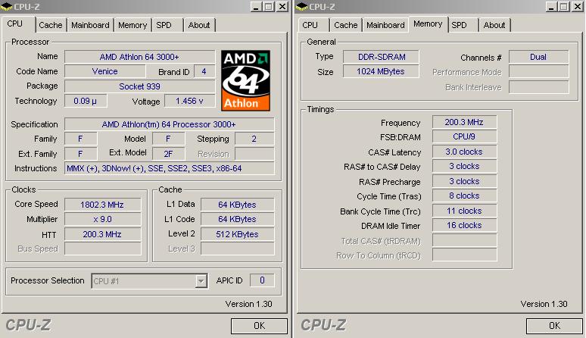Click the Code Name value Venice
The image size is (586, 338).
tap(105, 71)
